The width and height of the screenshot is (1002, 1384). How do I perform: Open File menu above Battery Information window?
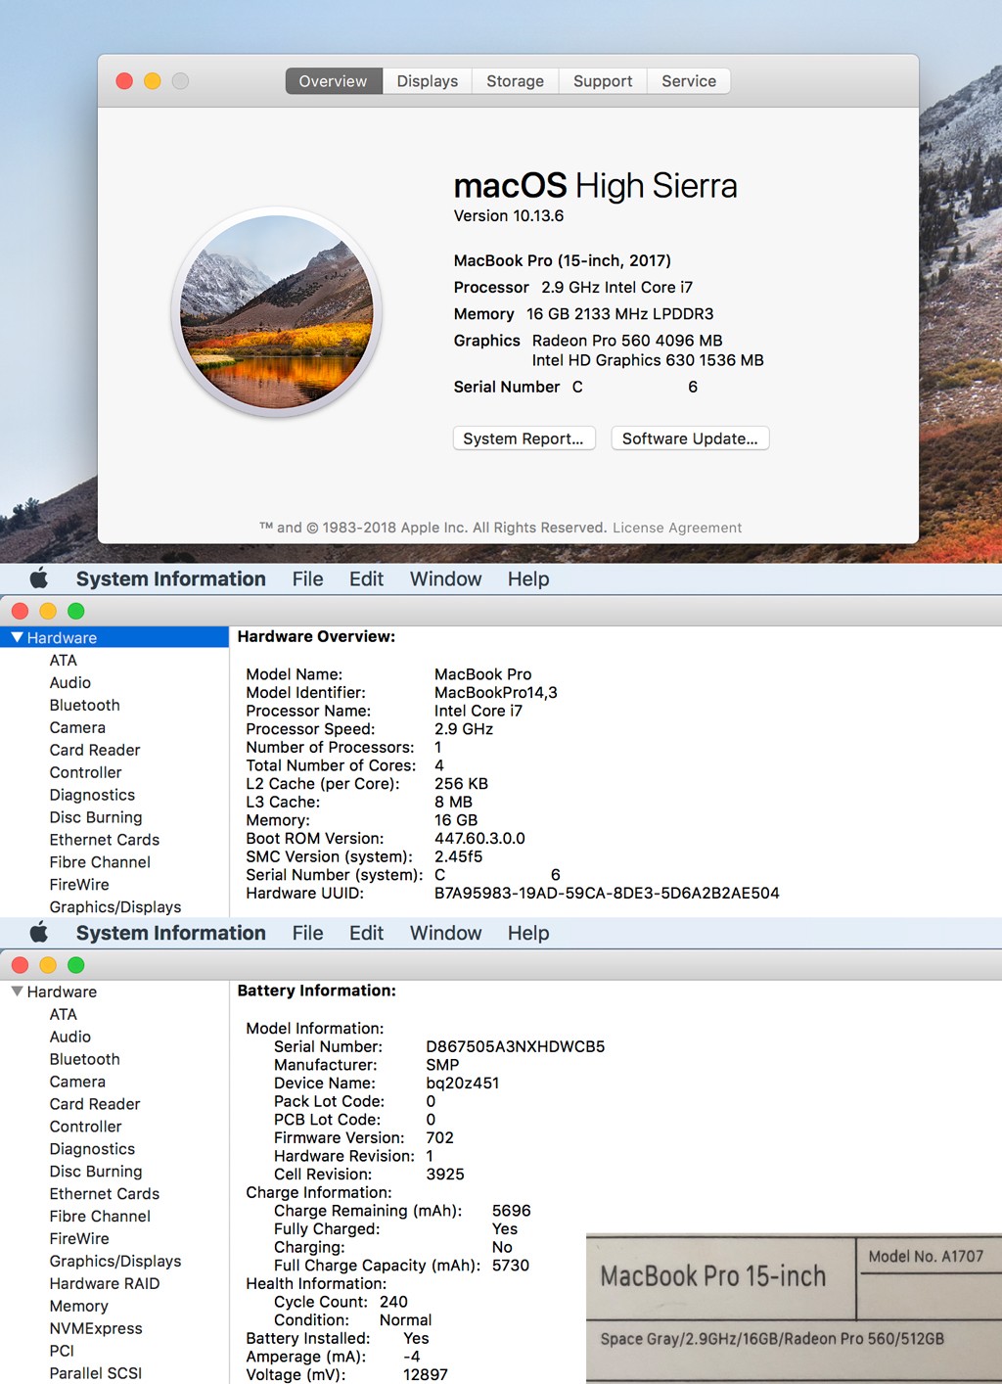point(307,933)
